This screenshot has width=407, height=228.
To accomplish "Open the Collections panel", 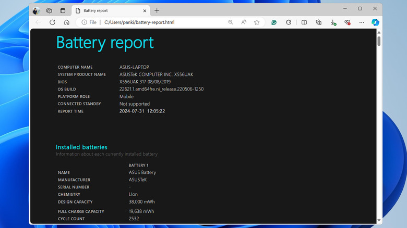I will (318, 22).
